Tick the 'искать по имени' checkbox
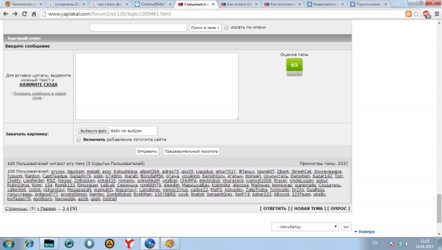Image resolution: width=442 pixels, height=250 pixels. (227, 28)
